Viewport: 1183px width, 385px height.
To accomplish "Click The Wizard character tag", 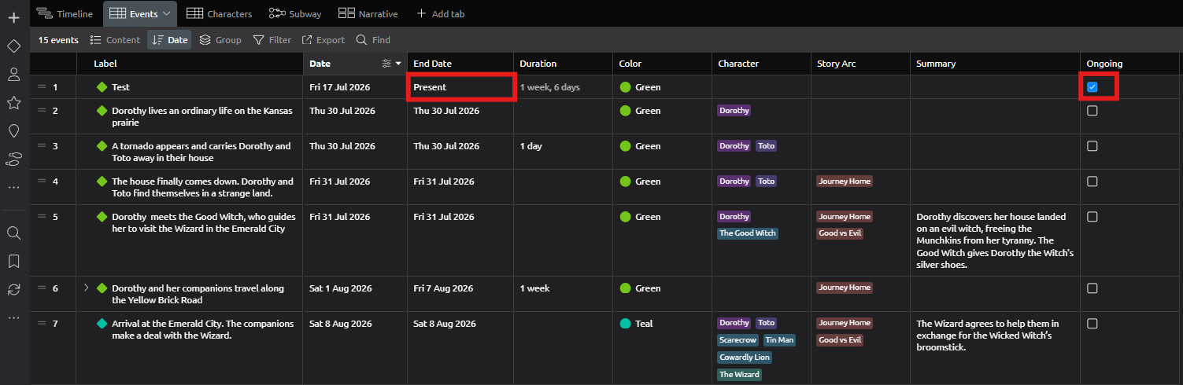I will (740, 375).
